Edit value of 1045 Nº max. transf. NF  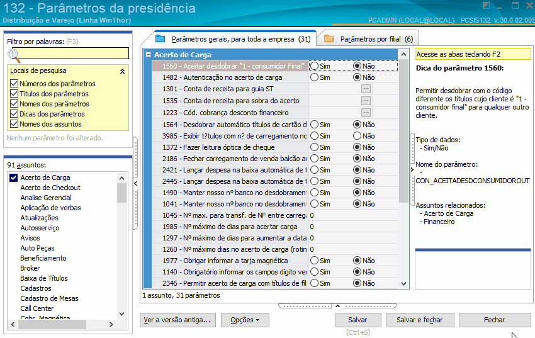point(353,215)
